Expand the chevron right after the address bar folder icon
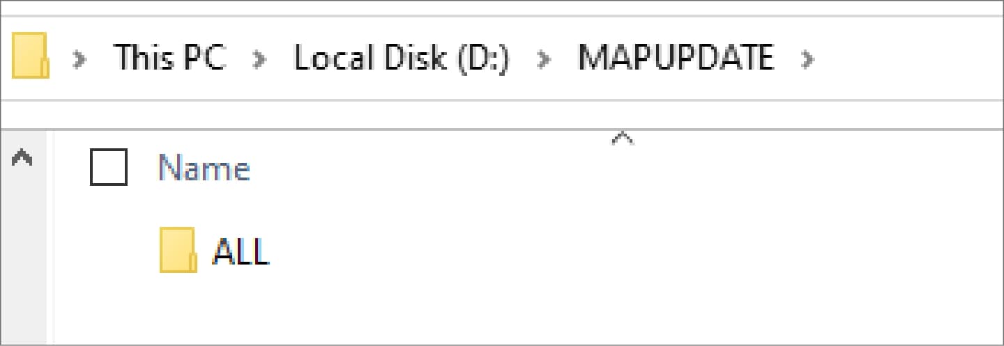 (81, 59)
